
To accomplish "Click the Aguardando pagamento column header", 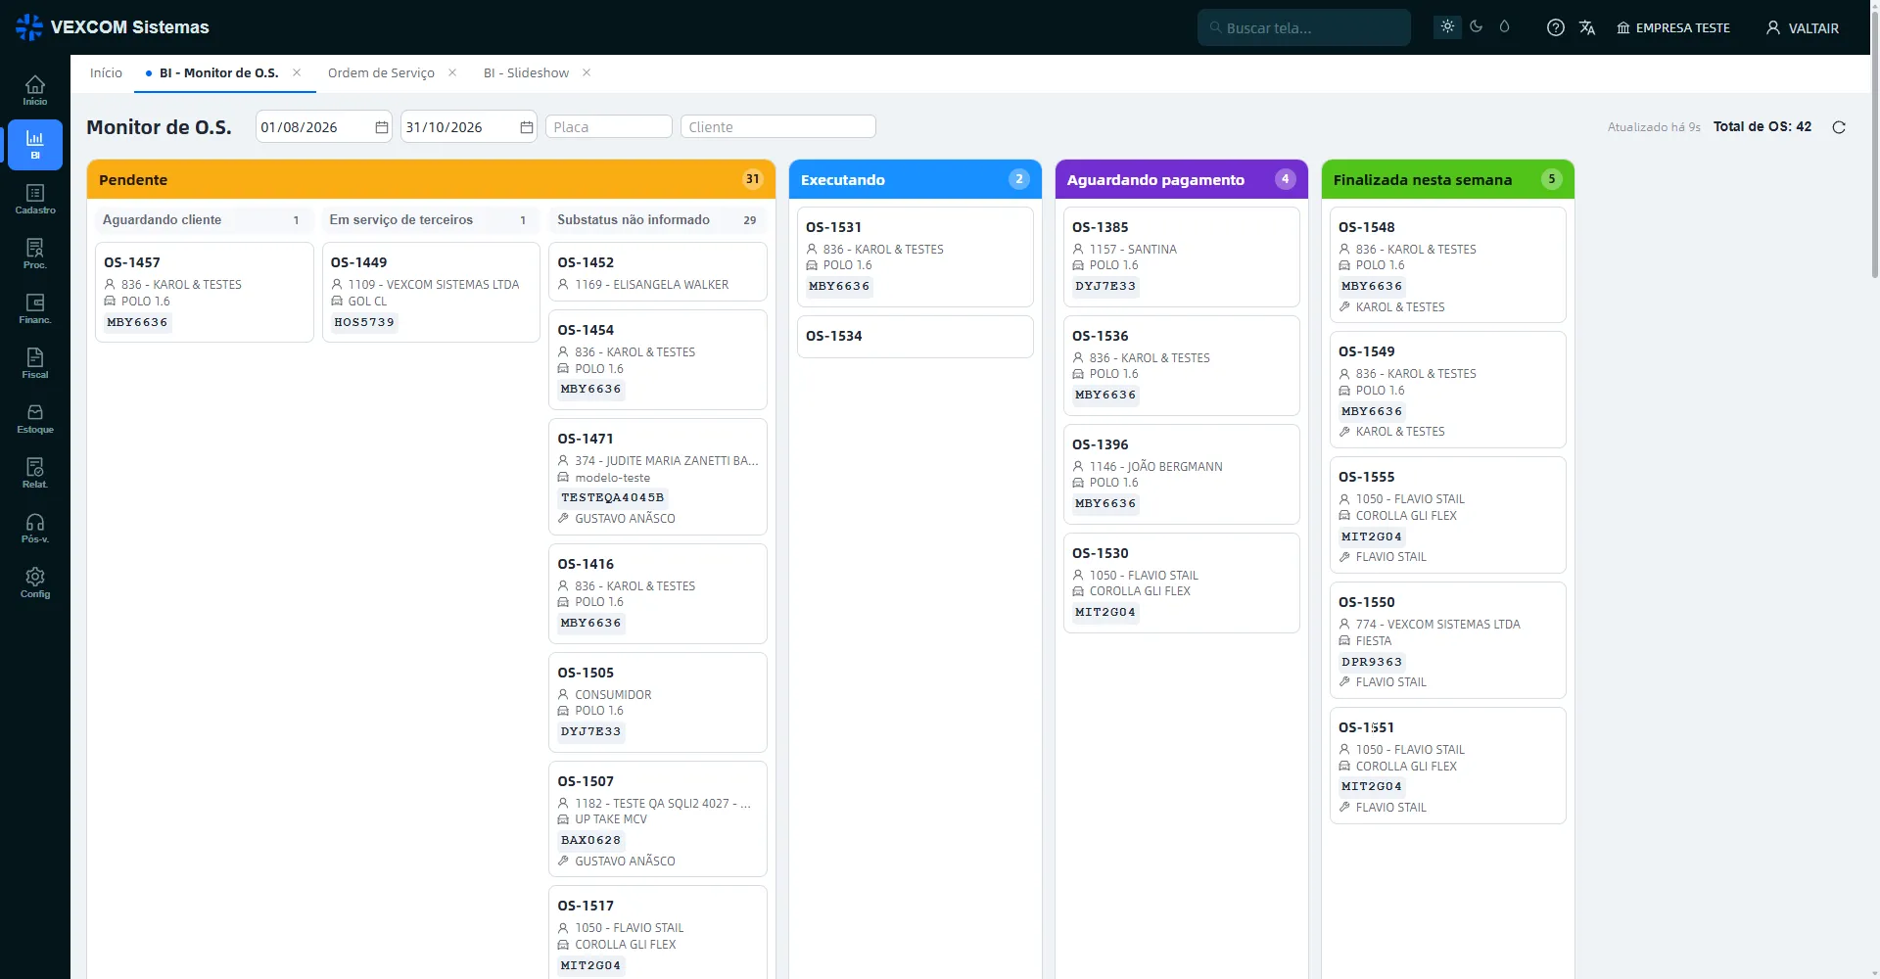I will [x=1182, y=180].
